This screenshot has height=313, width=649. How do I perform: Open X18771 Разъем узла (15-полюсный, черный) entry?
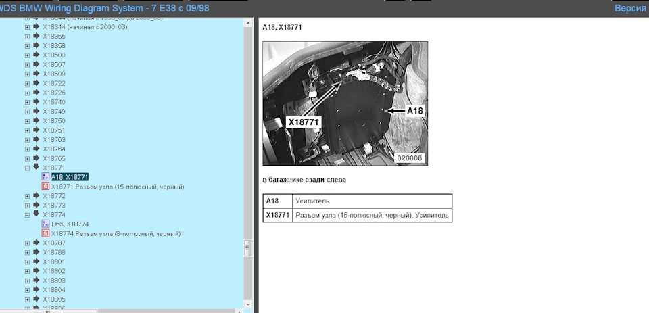coord(118,187)
